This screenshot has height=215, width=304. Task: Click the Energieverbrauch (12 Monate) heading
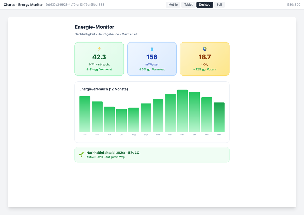click(104, 89)
